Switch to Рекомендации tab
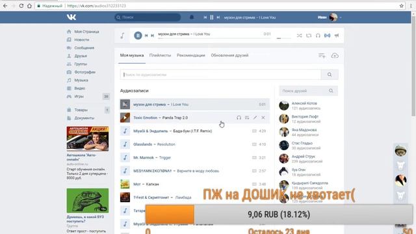This screenshot has height=234, width=416. pos(190,55)
